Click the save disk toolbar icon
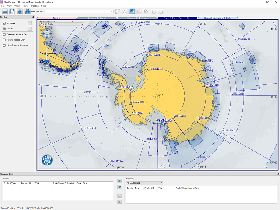The width and height of the screenshot is (280, 210). point(12,11)
